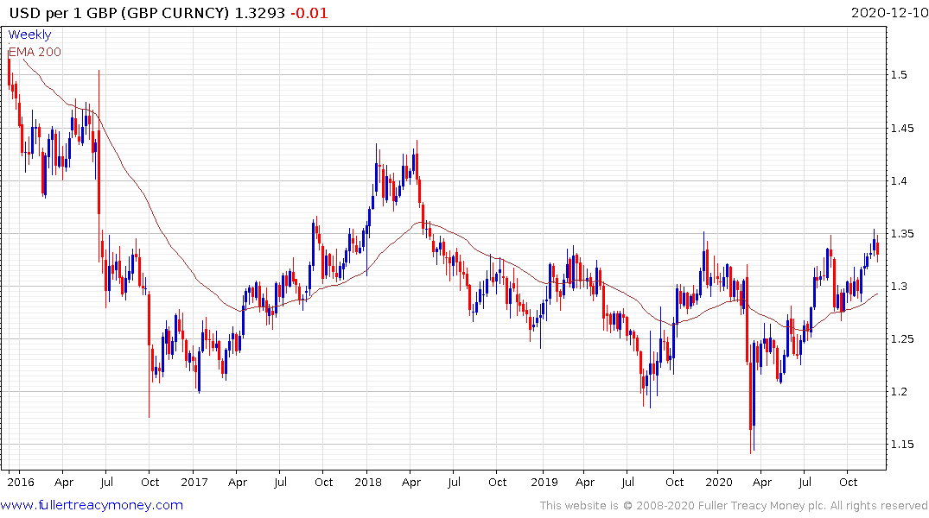The image size is (929, 518).
Task: Select the 'EMA 200' indicator label
Action: [35, 52]
